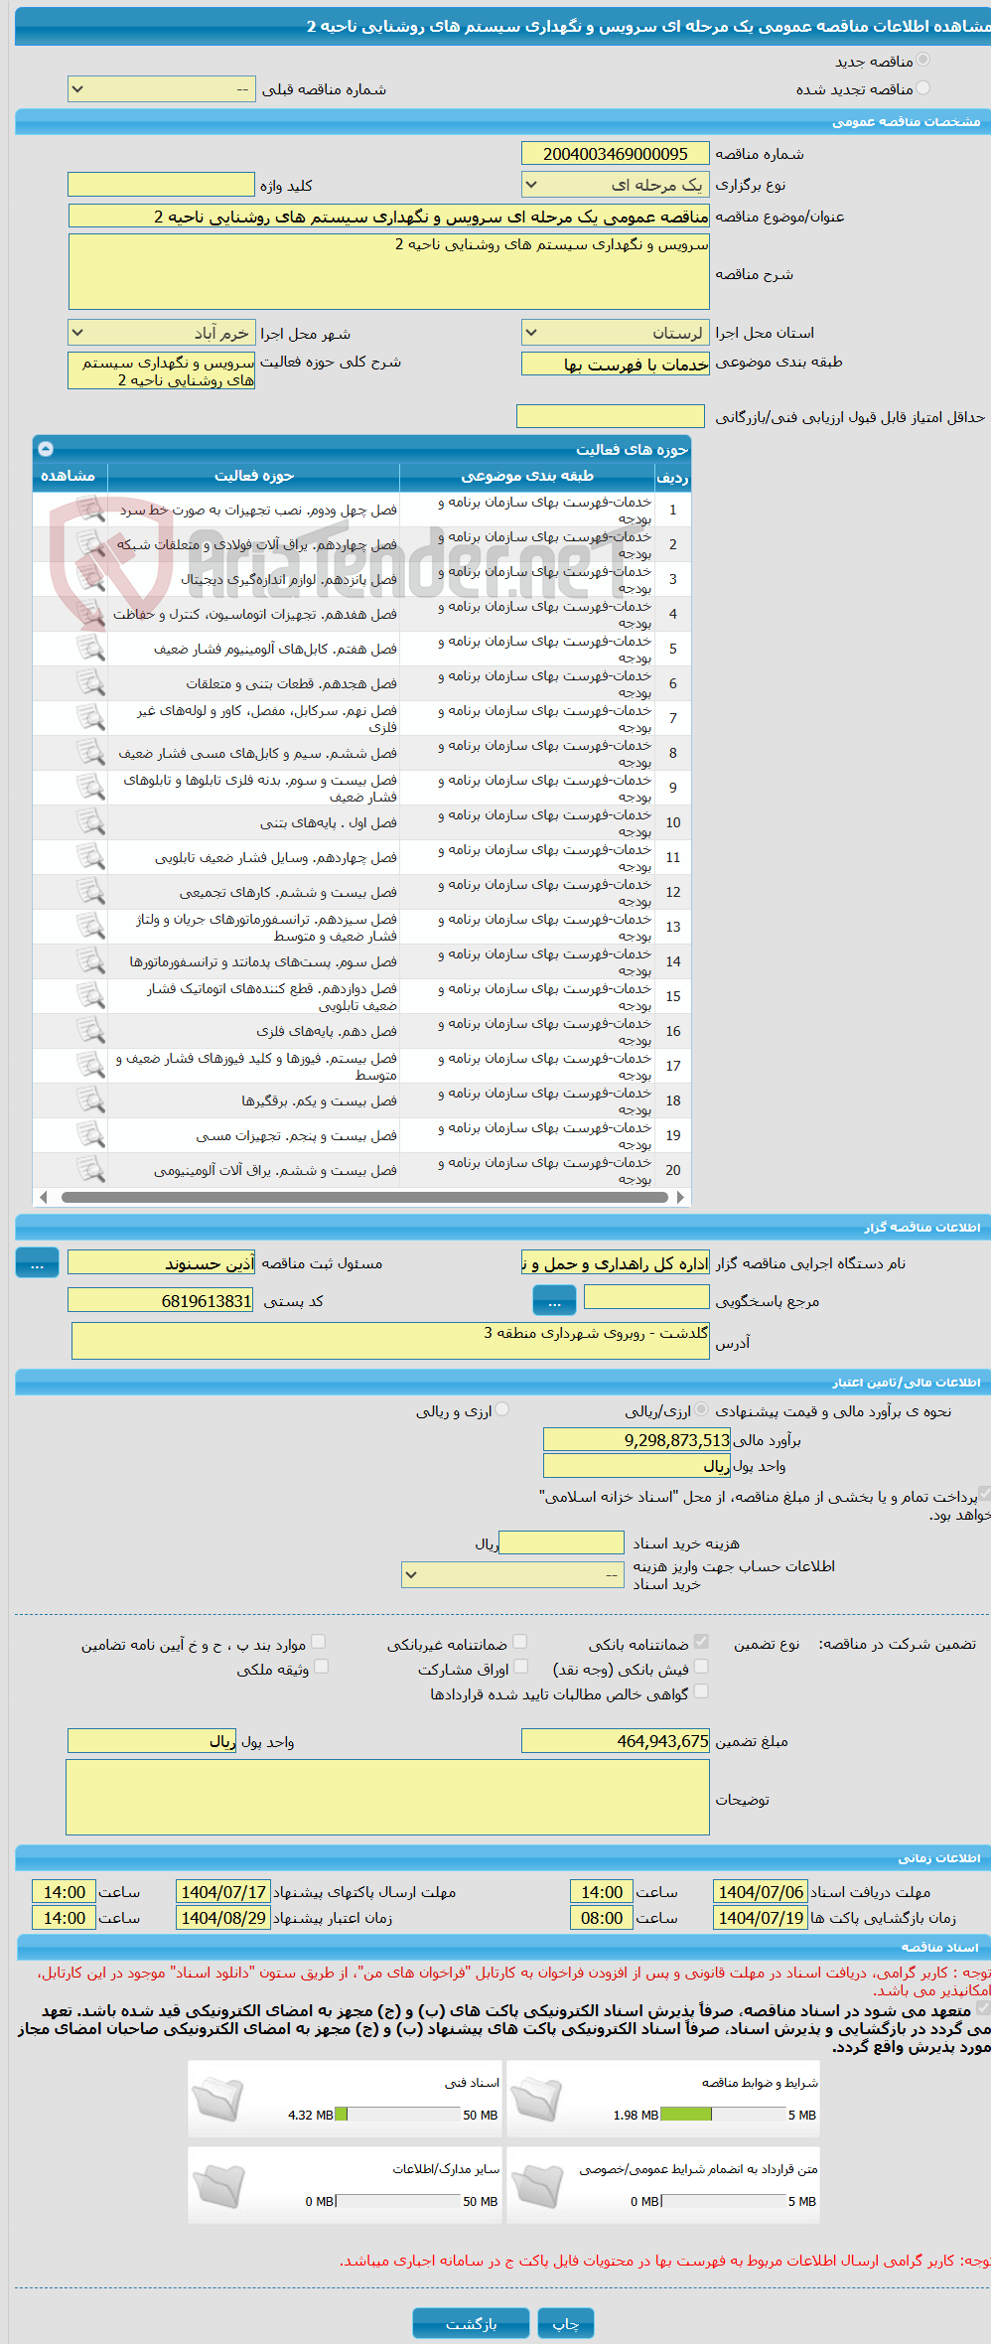Image resolution: width=991 pixels, height=2344 pixels.
Task: Open the استان محل اجرا dropdown
Action: tap(616, 333)
